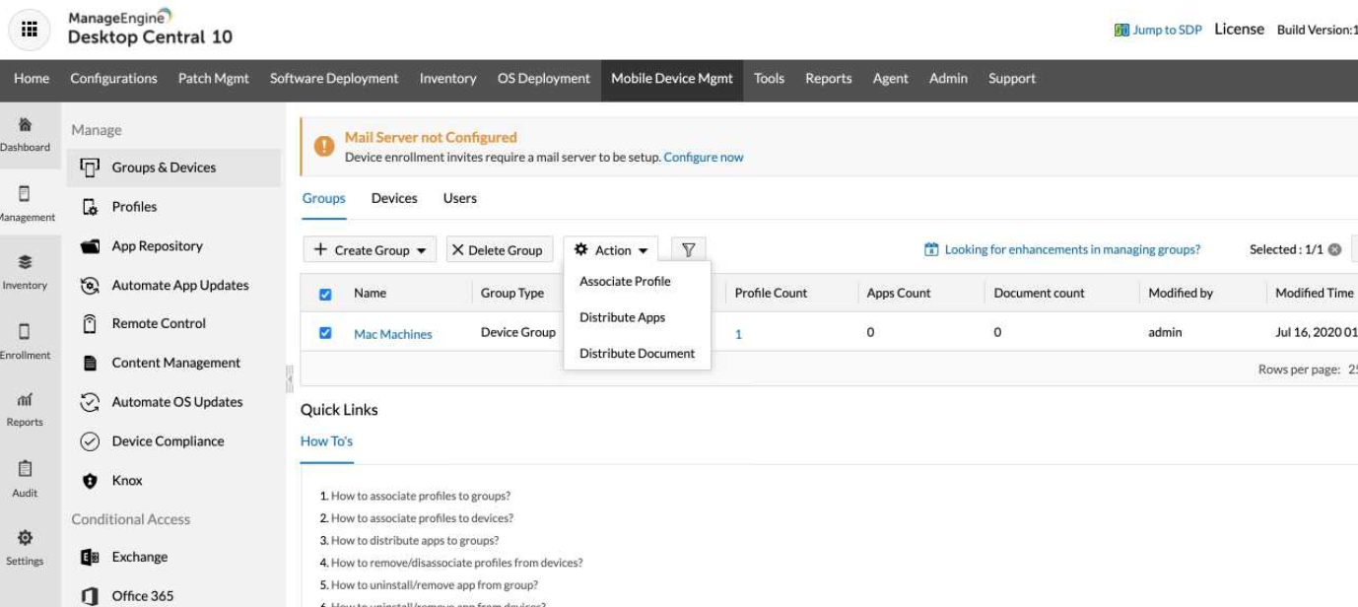Select Distribute Apps menu entry
The height and width of the screenshot is (607, 1358).
point(622,317)
